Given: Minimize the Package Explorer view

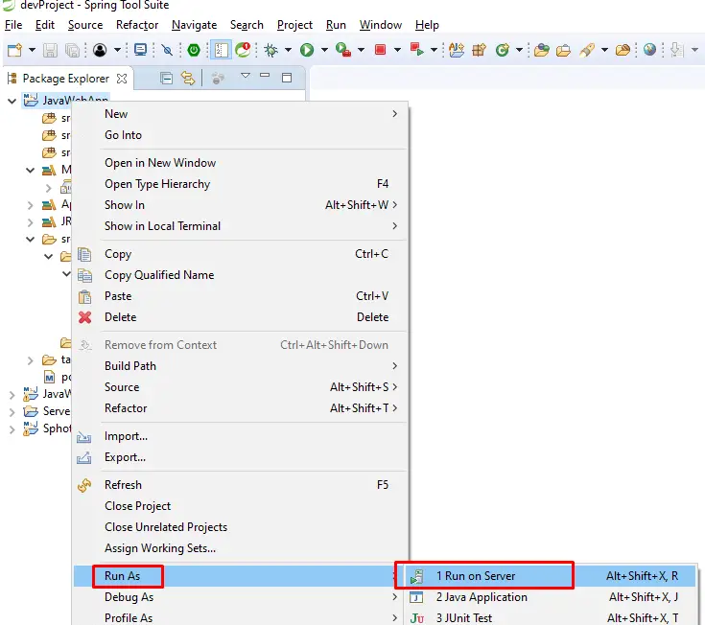Looking at the screenshot, I should point(265,75).
